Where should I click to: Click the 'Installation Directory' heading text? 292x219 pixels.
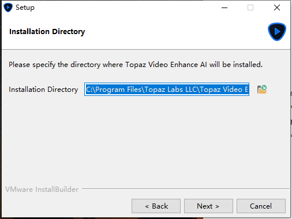click(47, 32)
